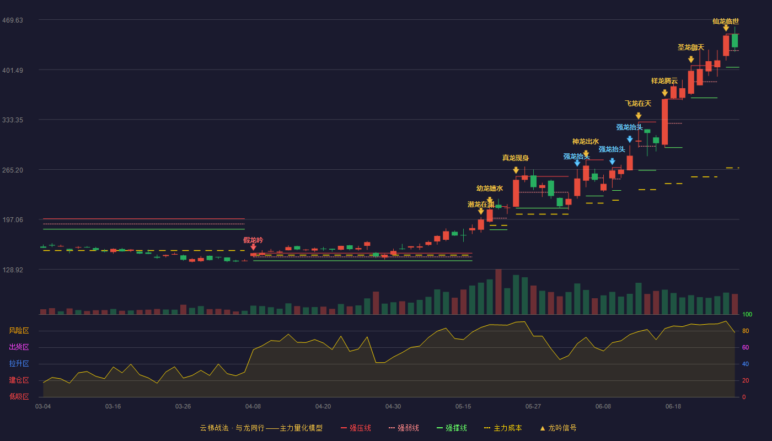Toggle the 强压线 legend series

click(356, 428)
